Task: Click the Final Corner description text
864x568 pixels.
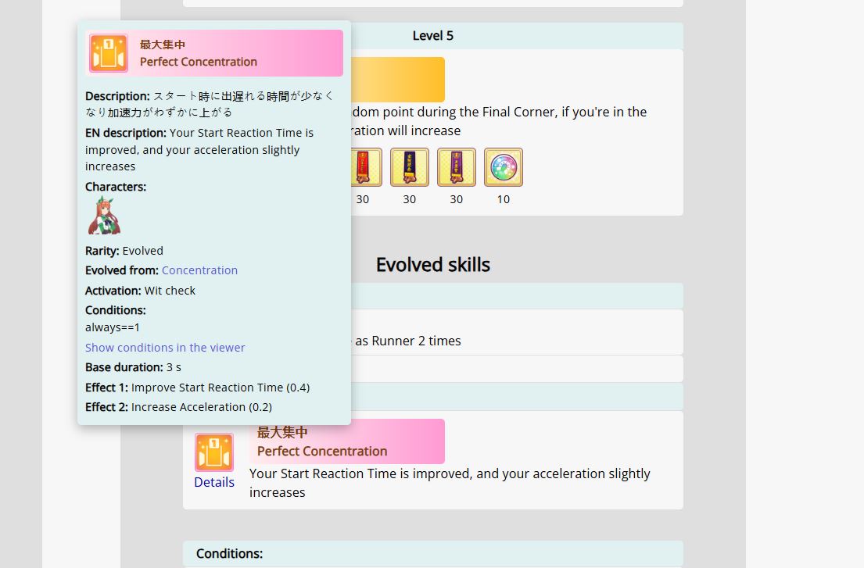Action: tap(499, 121)
